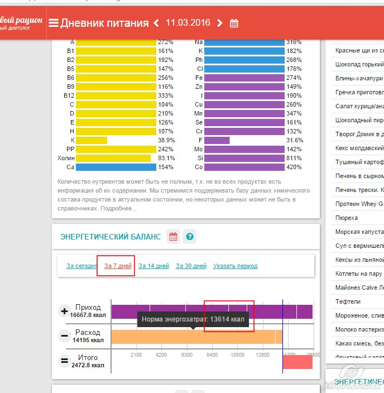Screen dimensions: 384x393
Task: Go to previous day arrow
Action: coord(156,23)
